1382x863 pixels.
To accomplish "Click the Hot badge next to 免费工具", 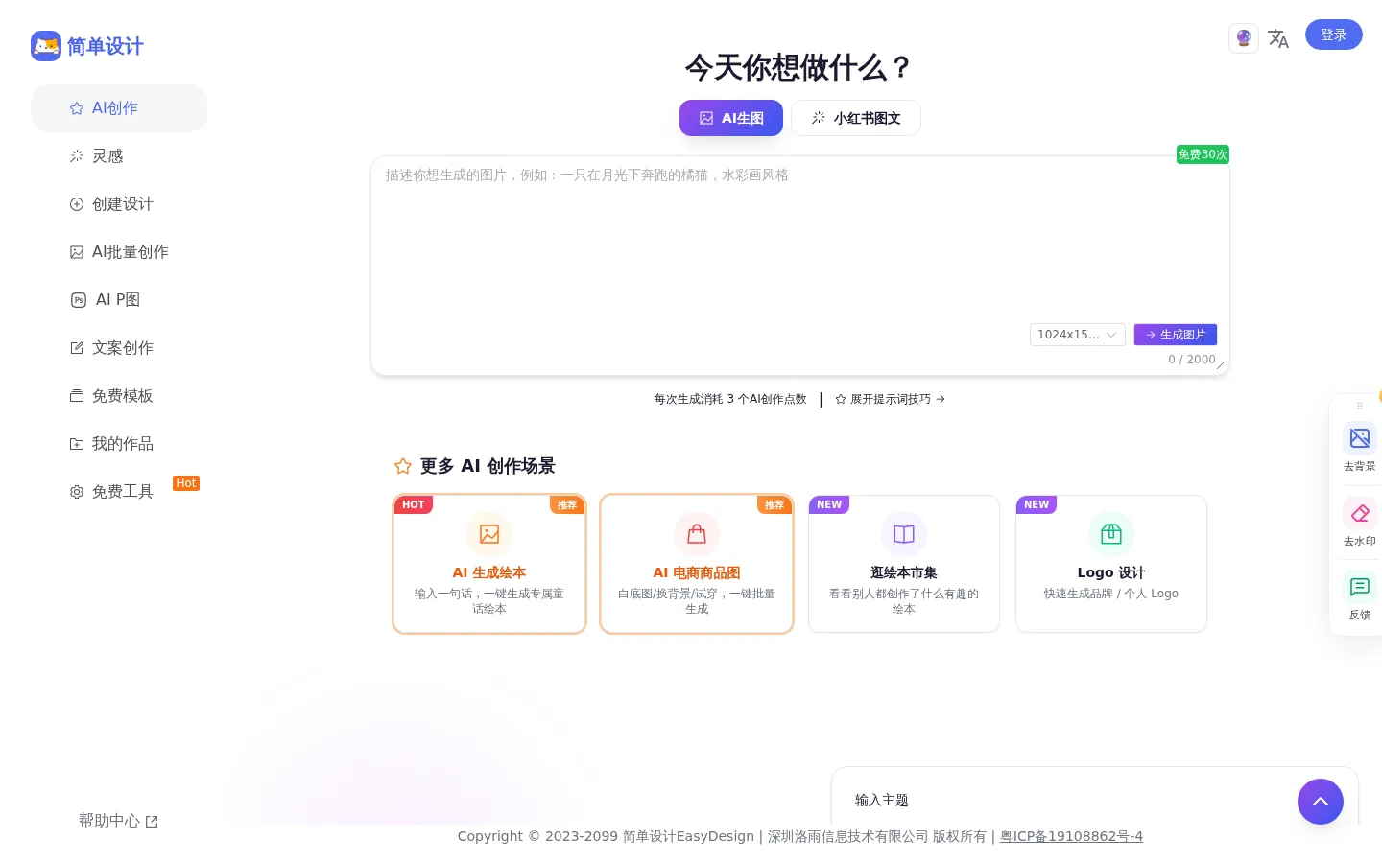I will click(x=186, y=483).
